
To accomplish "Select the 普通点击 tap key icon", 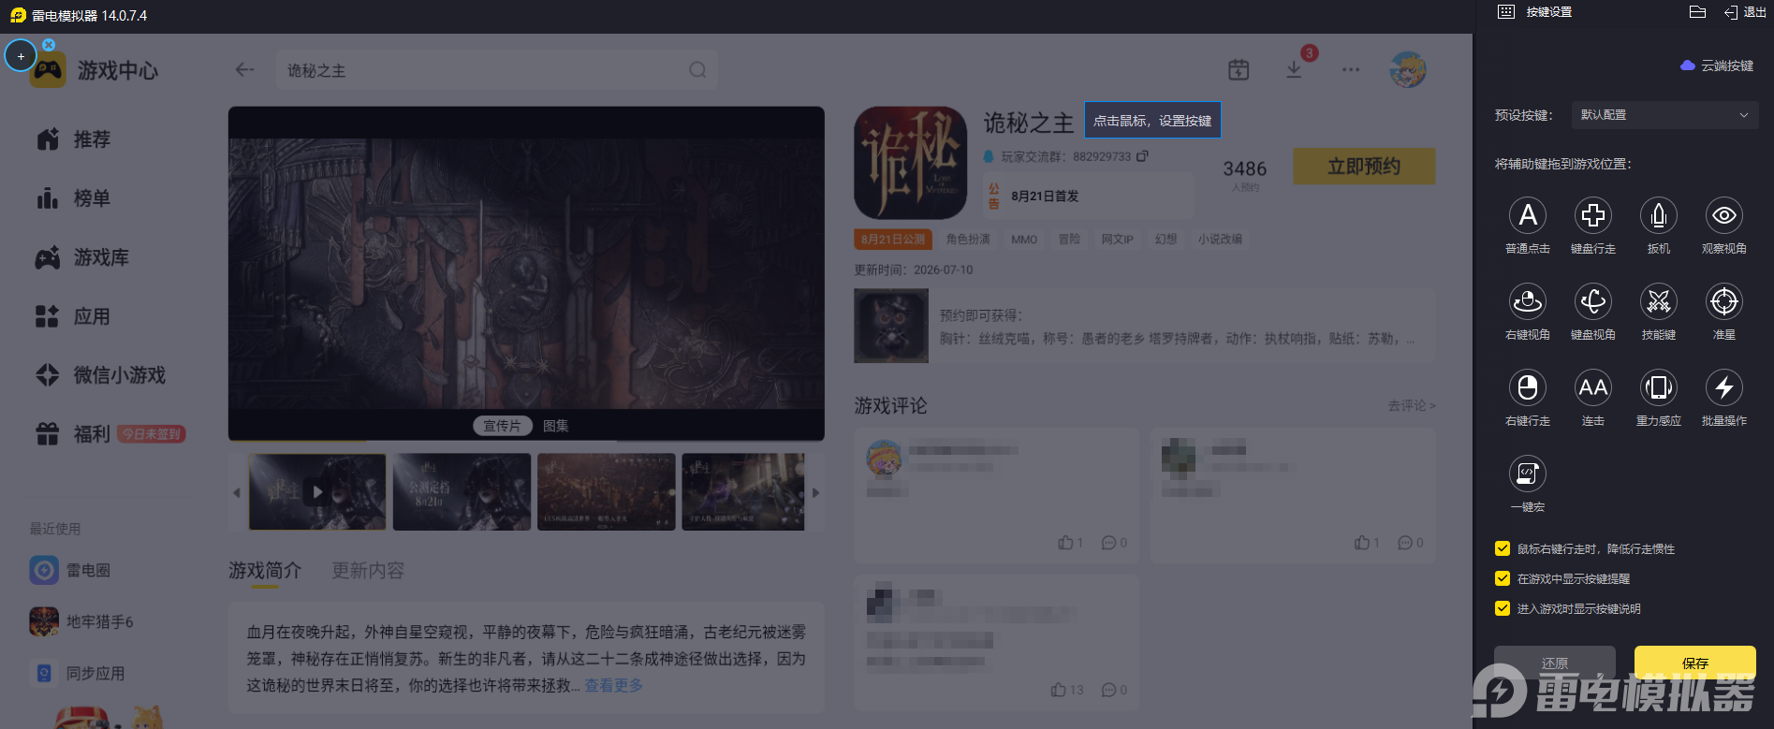I will click(x=1528, y=215).
